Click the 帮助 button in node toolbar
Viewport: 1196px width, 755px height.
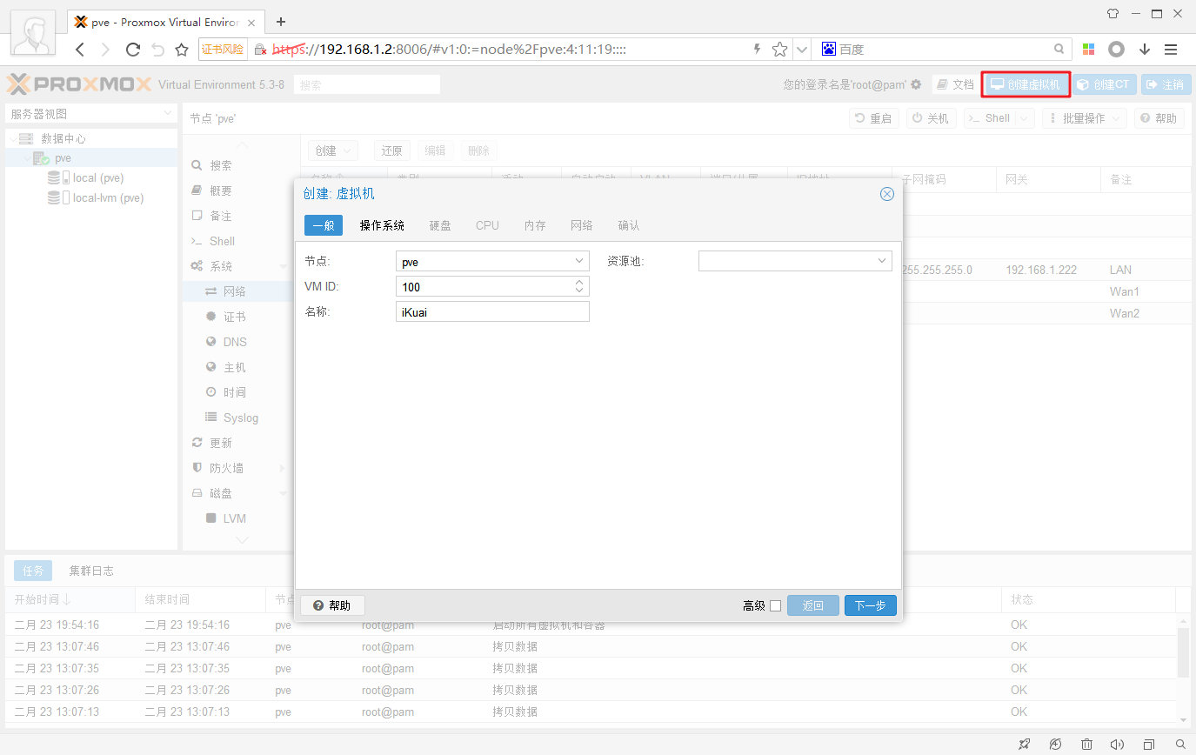coord(1159,118)
